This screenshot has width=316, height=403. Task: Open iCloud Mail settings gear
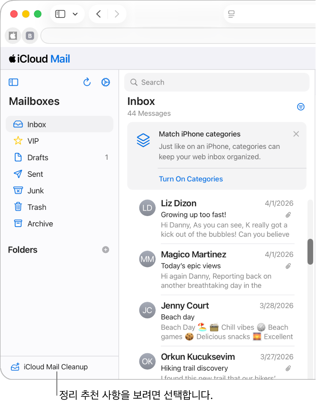(106, 82)
